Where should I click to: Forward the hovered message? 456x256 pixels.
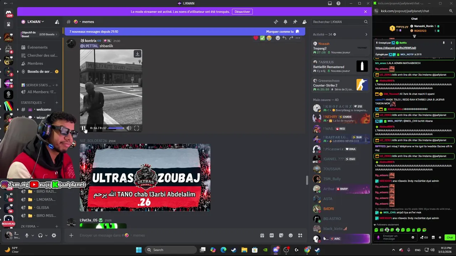(x=291, y=38)
